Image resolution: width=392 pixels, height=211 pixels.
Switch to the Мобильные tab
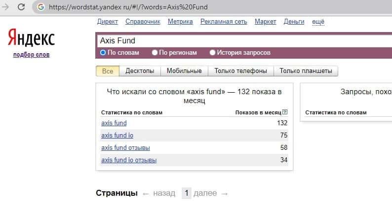(184, 71)
